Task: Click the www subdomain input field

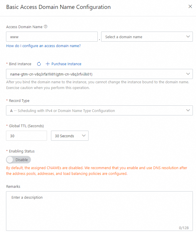Action: [52, 36]
